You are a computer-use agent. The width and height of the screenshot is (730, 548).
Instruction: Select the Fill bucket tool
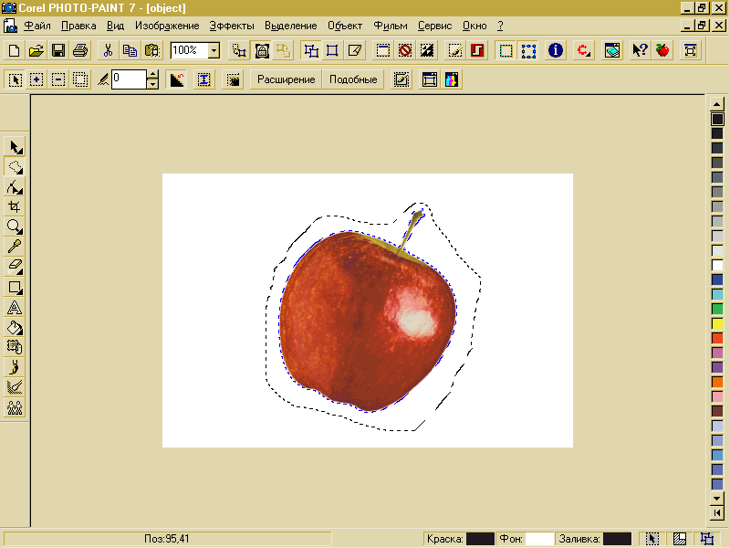coord(15,327)
